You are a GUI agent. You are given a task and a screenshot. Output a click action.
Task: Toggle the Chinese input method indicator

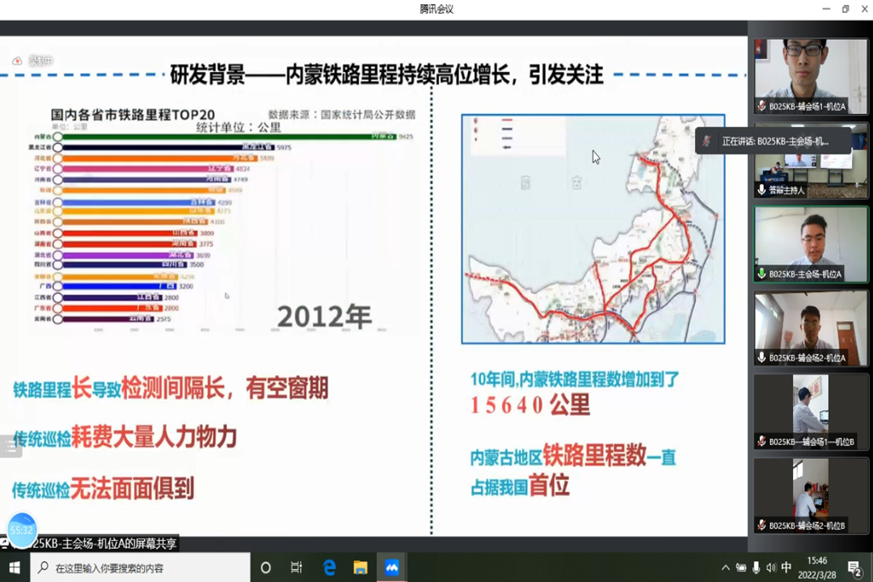tap(787, 567)
